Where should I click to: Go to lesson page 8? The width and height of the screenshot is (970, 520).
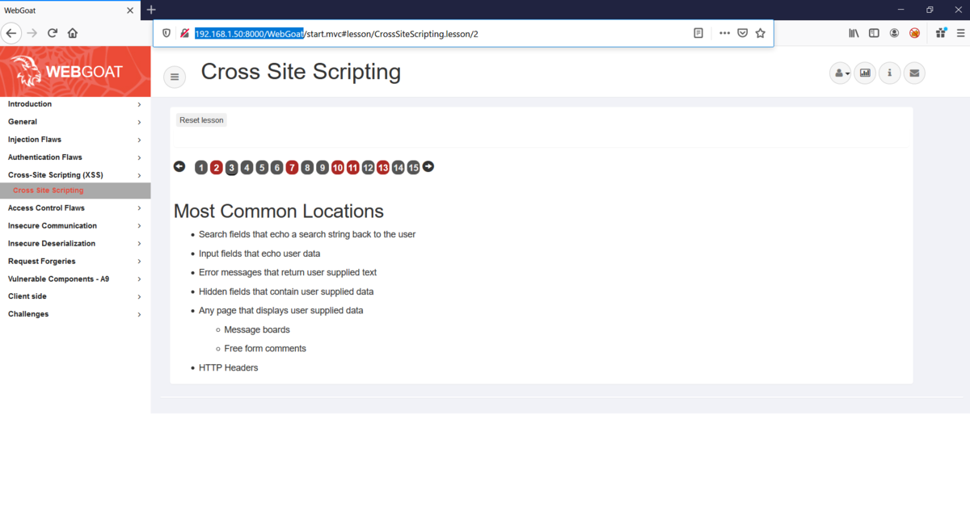pos(307,168)
